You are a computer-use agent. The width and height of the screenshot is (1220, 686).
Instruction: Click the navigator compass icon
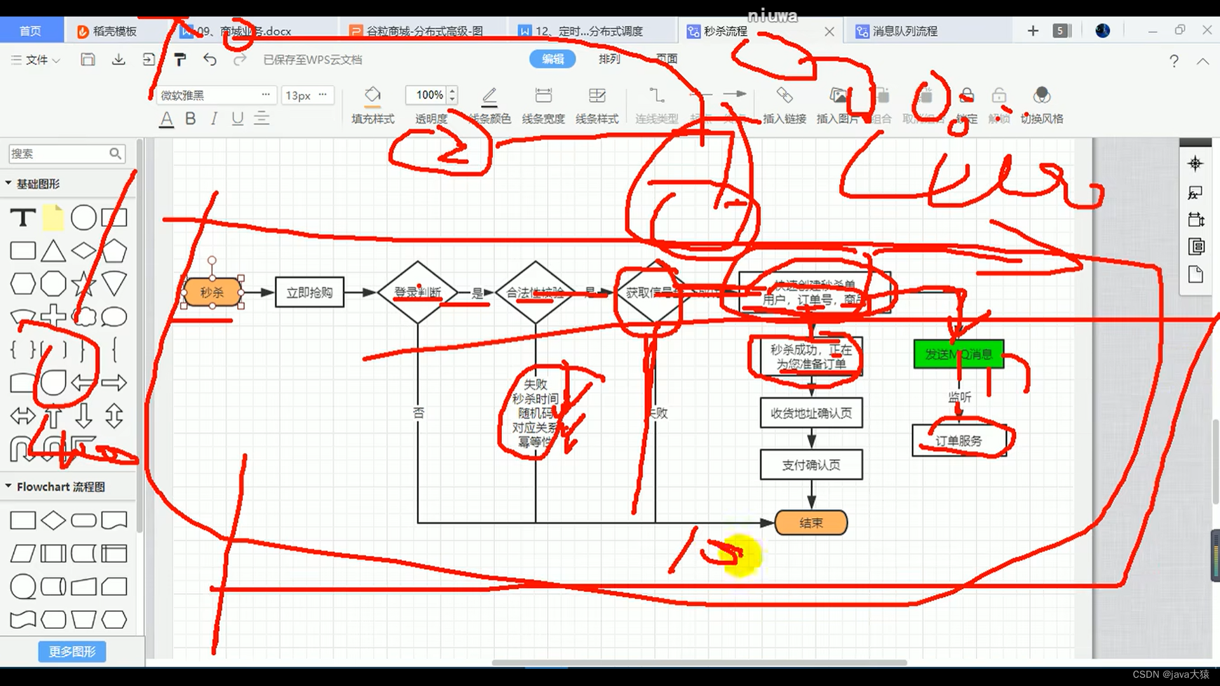tap(1195, 163)
